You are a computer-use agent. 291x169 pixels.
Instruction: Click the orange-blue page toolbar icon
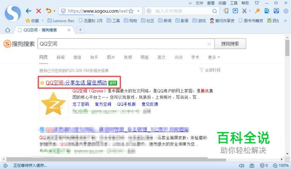coord(226,11)
